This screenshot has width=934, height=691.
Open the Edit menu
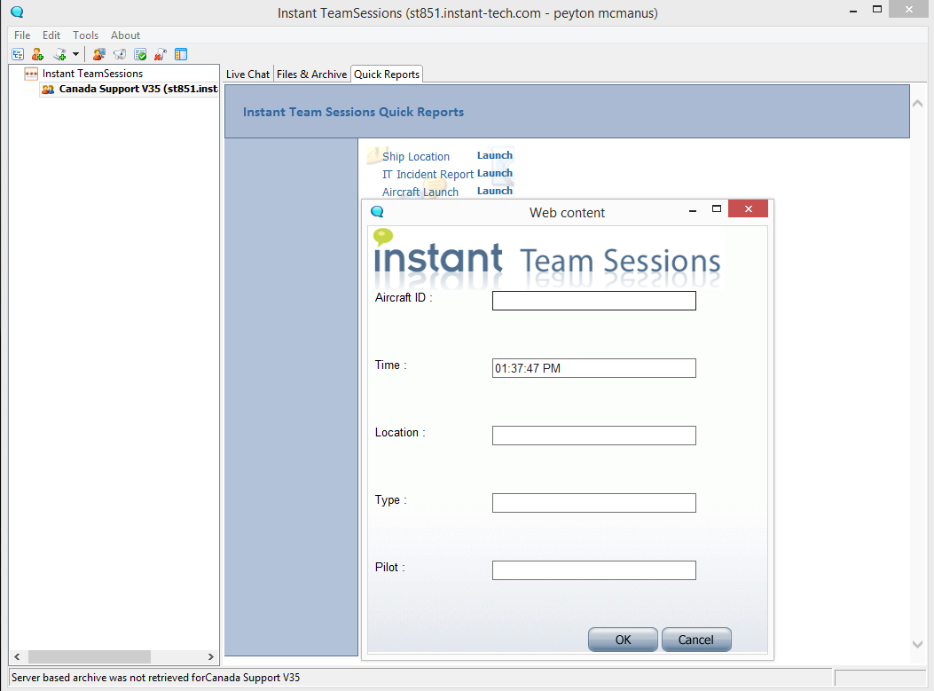[x=51, y=35]
